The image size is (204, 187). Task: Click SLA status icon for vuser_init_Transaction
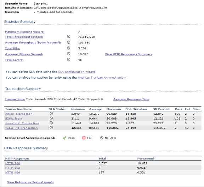tap(51, 128)
